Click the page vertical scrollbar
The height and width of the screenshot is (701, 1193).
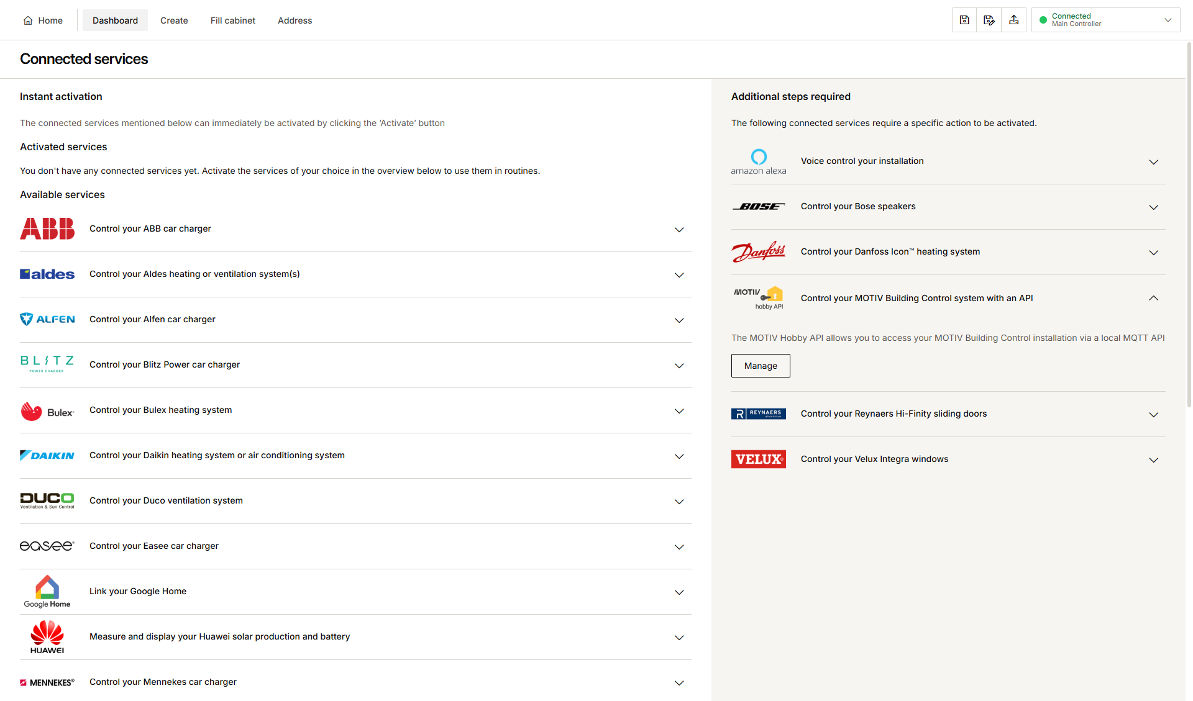(x=1189, y=224)
